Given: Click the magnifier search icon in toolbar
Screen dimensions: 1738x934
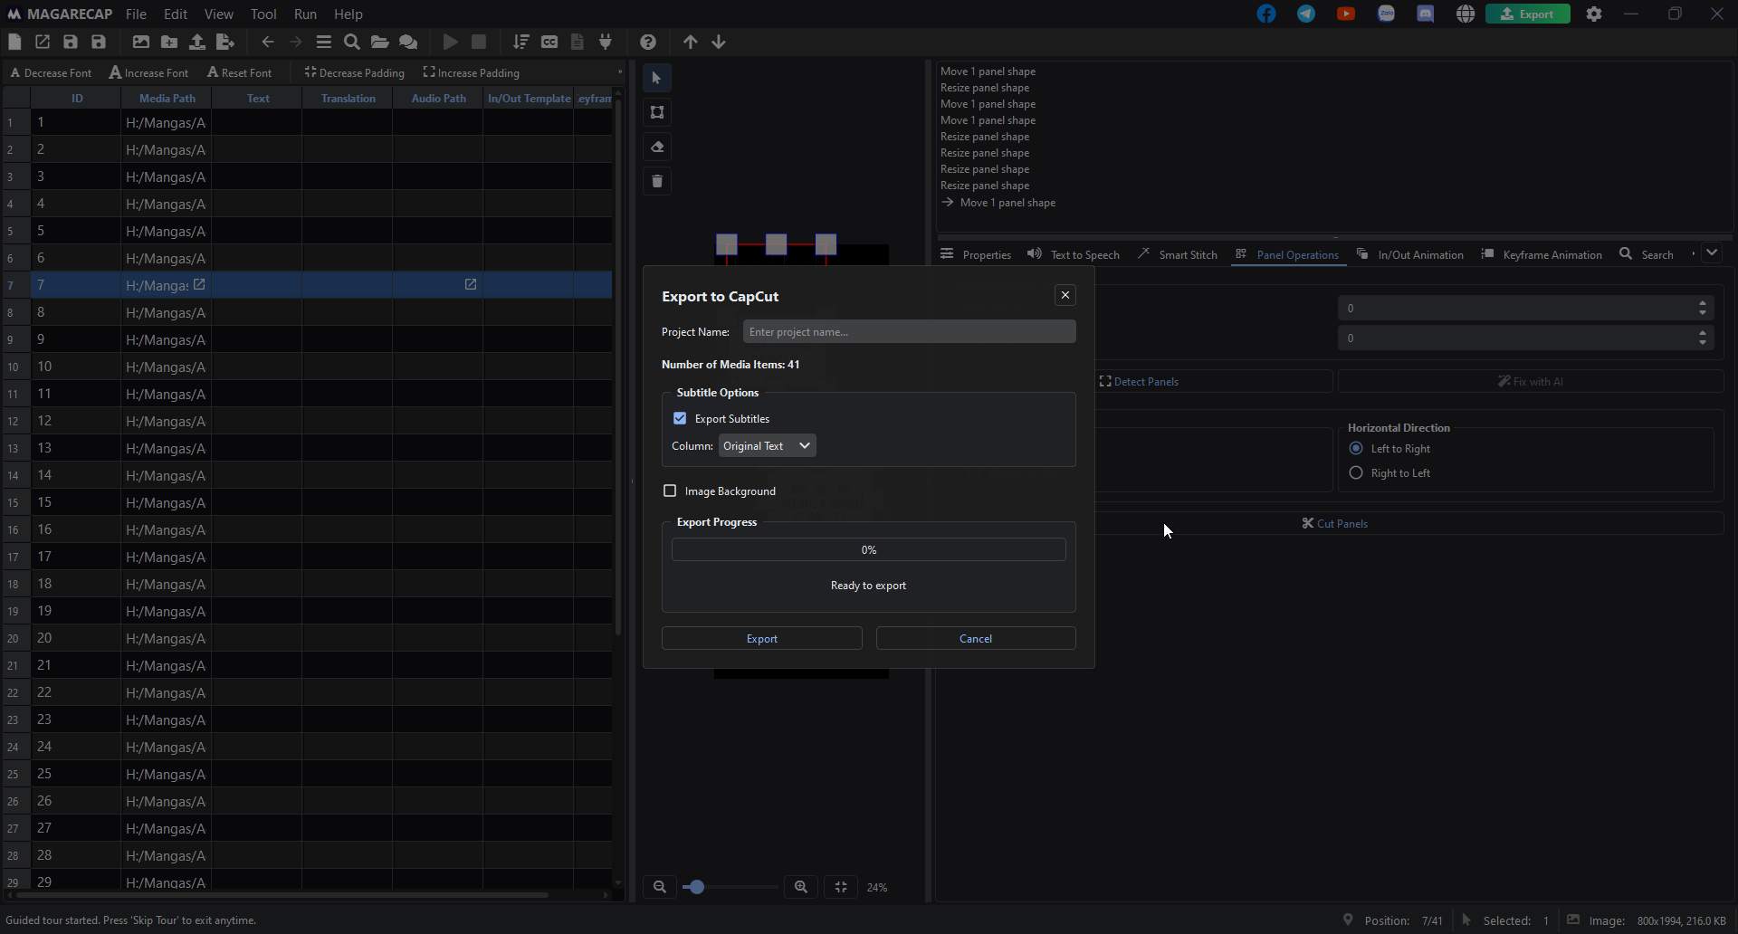Looking at the screenshot, I should coord(352,42).
